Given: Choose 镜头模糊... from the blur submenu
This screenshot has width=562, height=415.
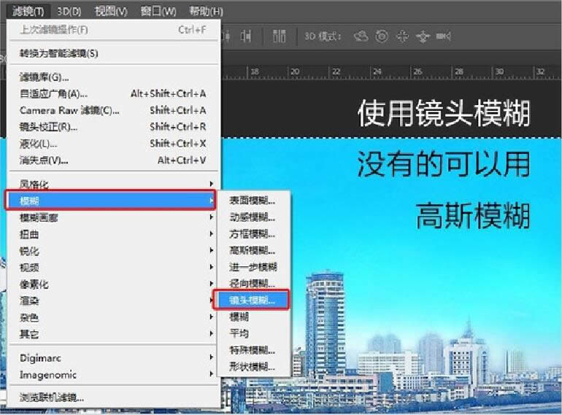Looking at the screenshot, I should [252, 300].
